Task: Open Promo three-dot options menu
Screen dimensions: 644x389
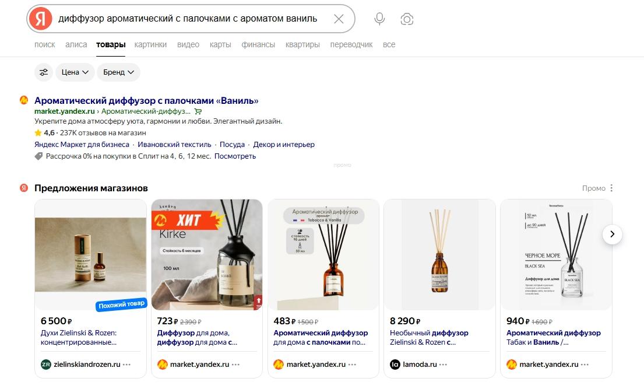Action: (611, 188)
